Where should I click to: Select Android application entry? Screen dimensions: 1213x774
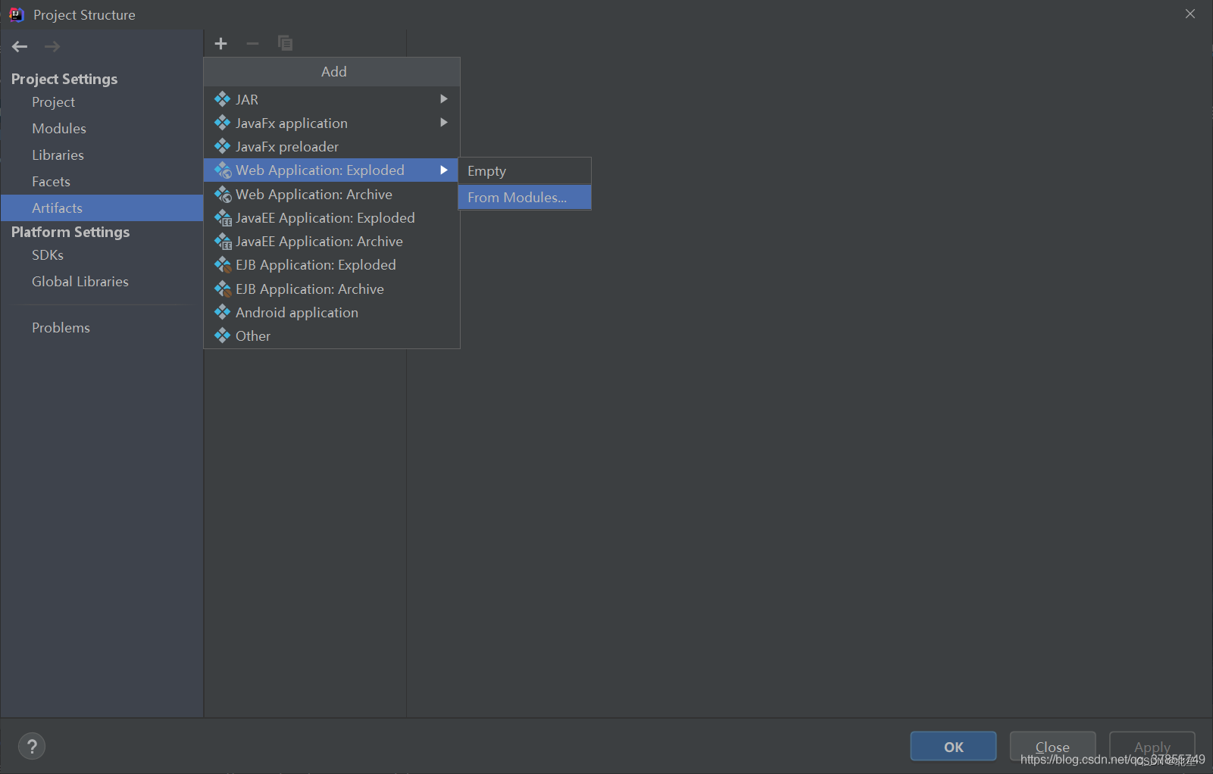[x=332, y=312]
